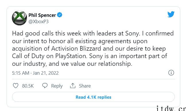Click the word PlayStation in tweet
Viewport: 186px width, 111px height.
pyautogui.click(x=71, y=56)
